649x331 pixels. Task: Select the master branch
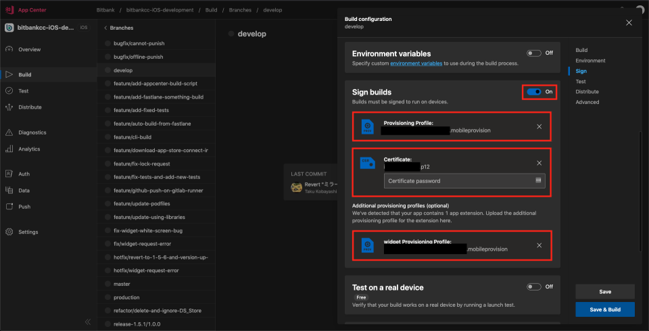tap(156, 284)
